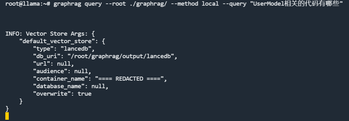Image resolution: width=349 pixels, height=121 pixels.
Task: Click the REDACTED container_name value
Action: click(x=129, y=78)
